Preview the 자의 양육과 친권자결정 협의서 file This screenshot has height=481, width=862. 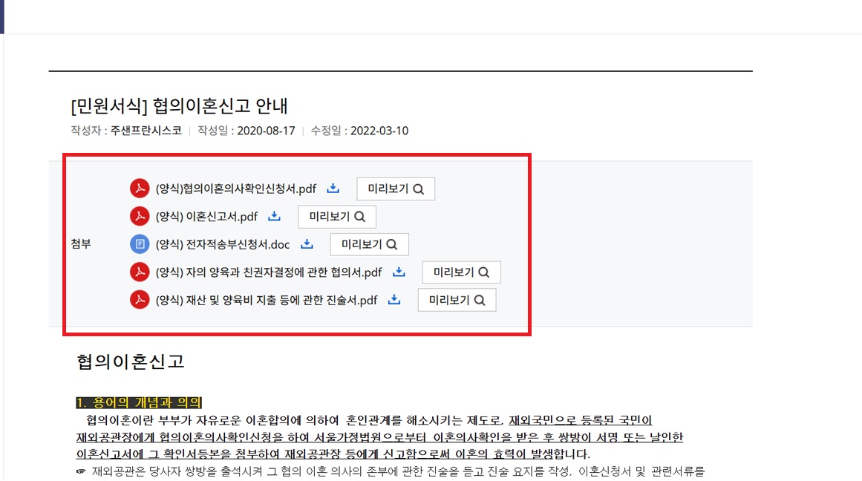point(461,272)
